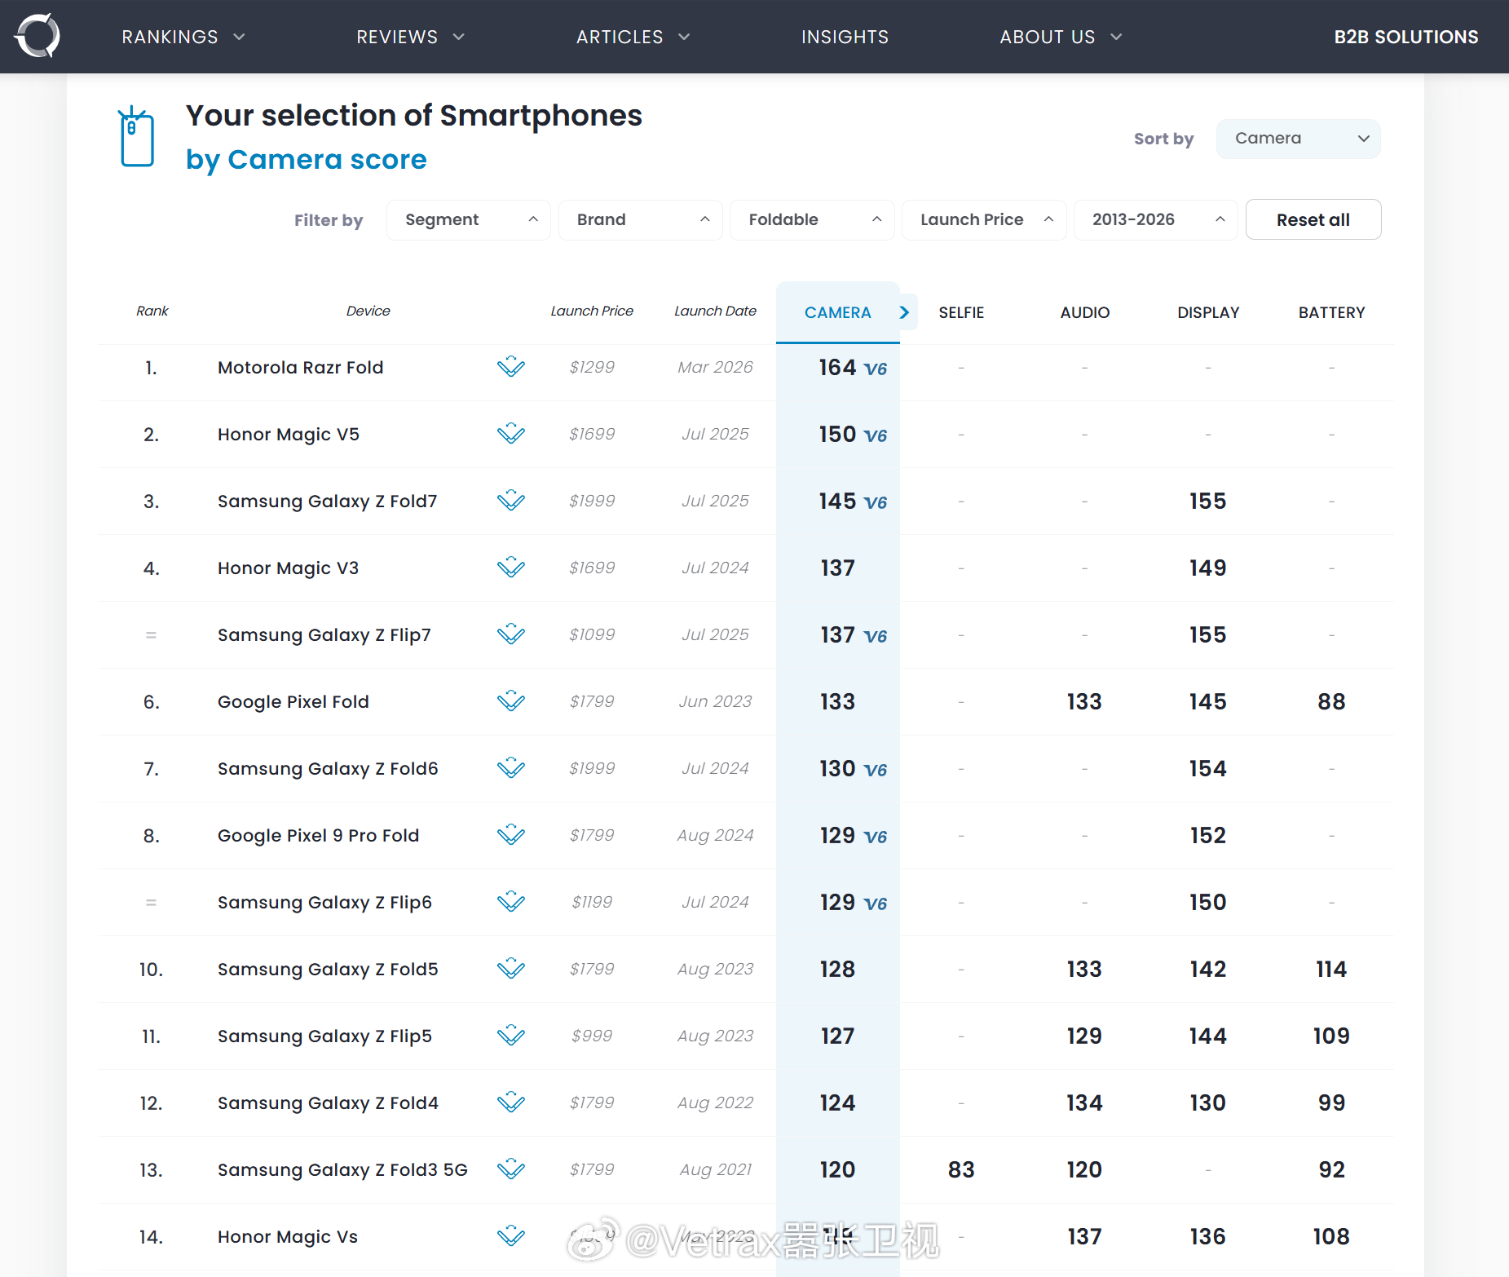Open the Launch Price filter
The height and width of the screenshot is (1277, 1509).
pyautogui.click(x=984, y=220)
